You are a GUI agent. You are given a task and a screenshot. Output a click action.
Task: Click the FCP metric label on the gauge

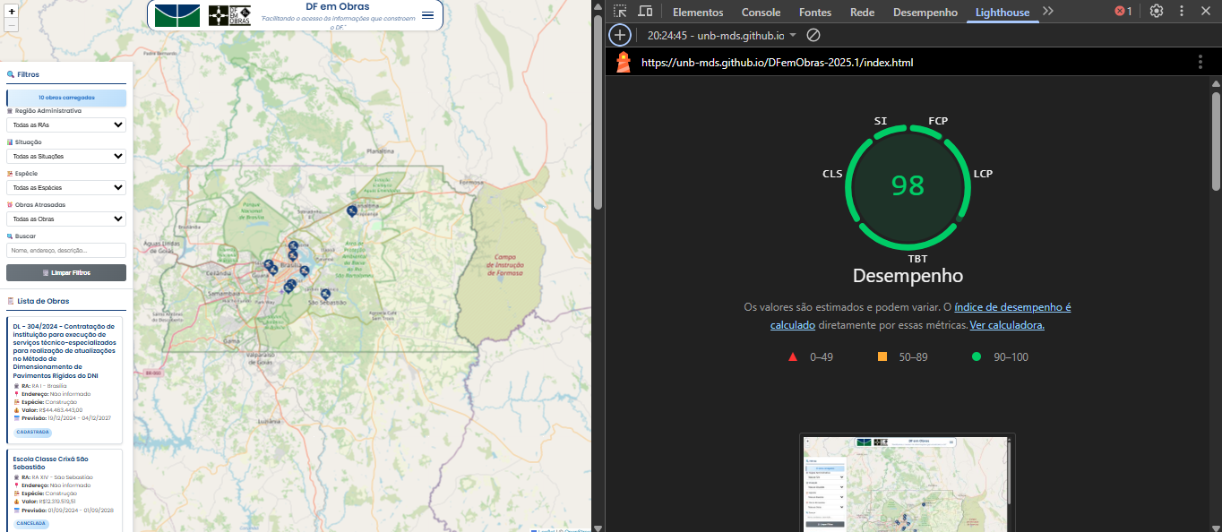click(938, 121)
